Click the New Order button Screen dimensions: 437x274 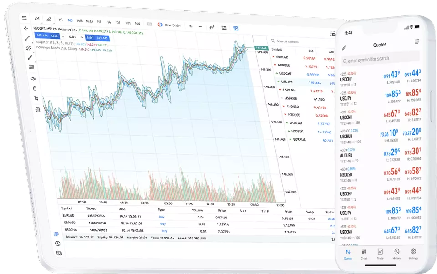point(169,25)
